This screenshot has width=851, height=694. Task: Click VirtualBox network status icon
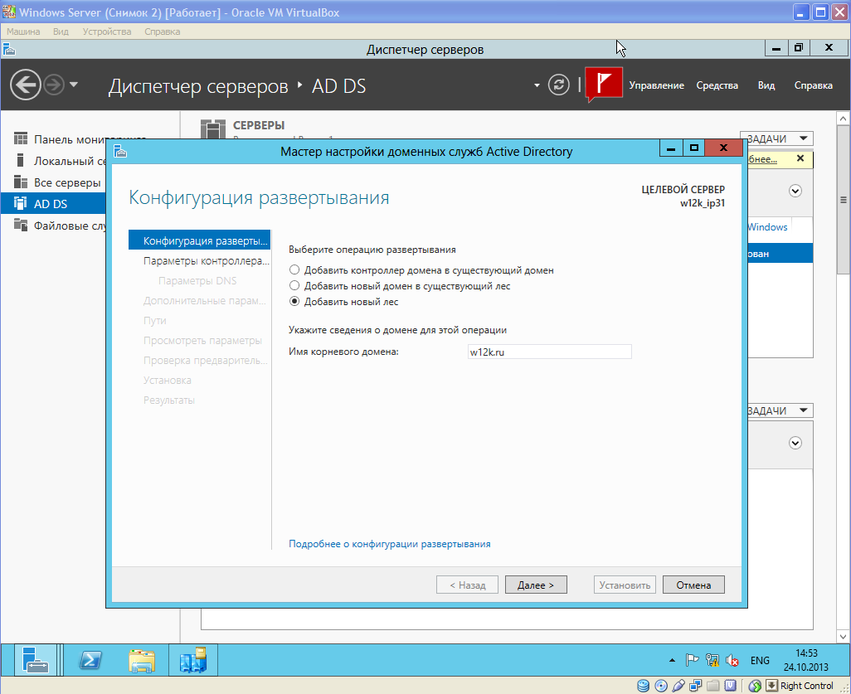click(x=695, y=686)
